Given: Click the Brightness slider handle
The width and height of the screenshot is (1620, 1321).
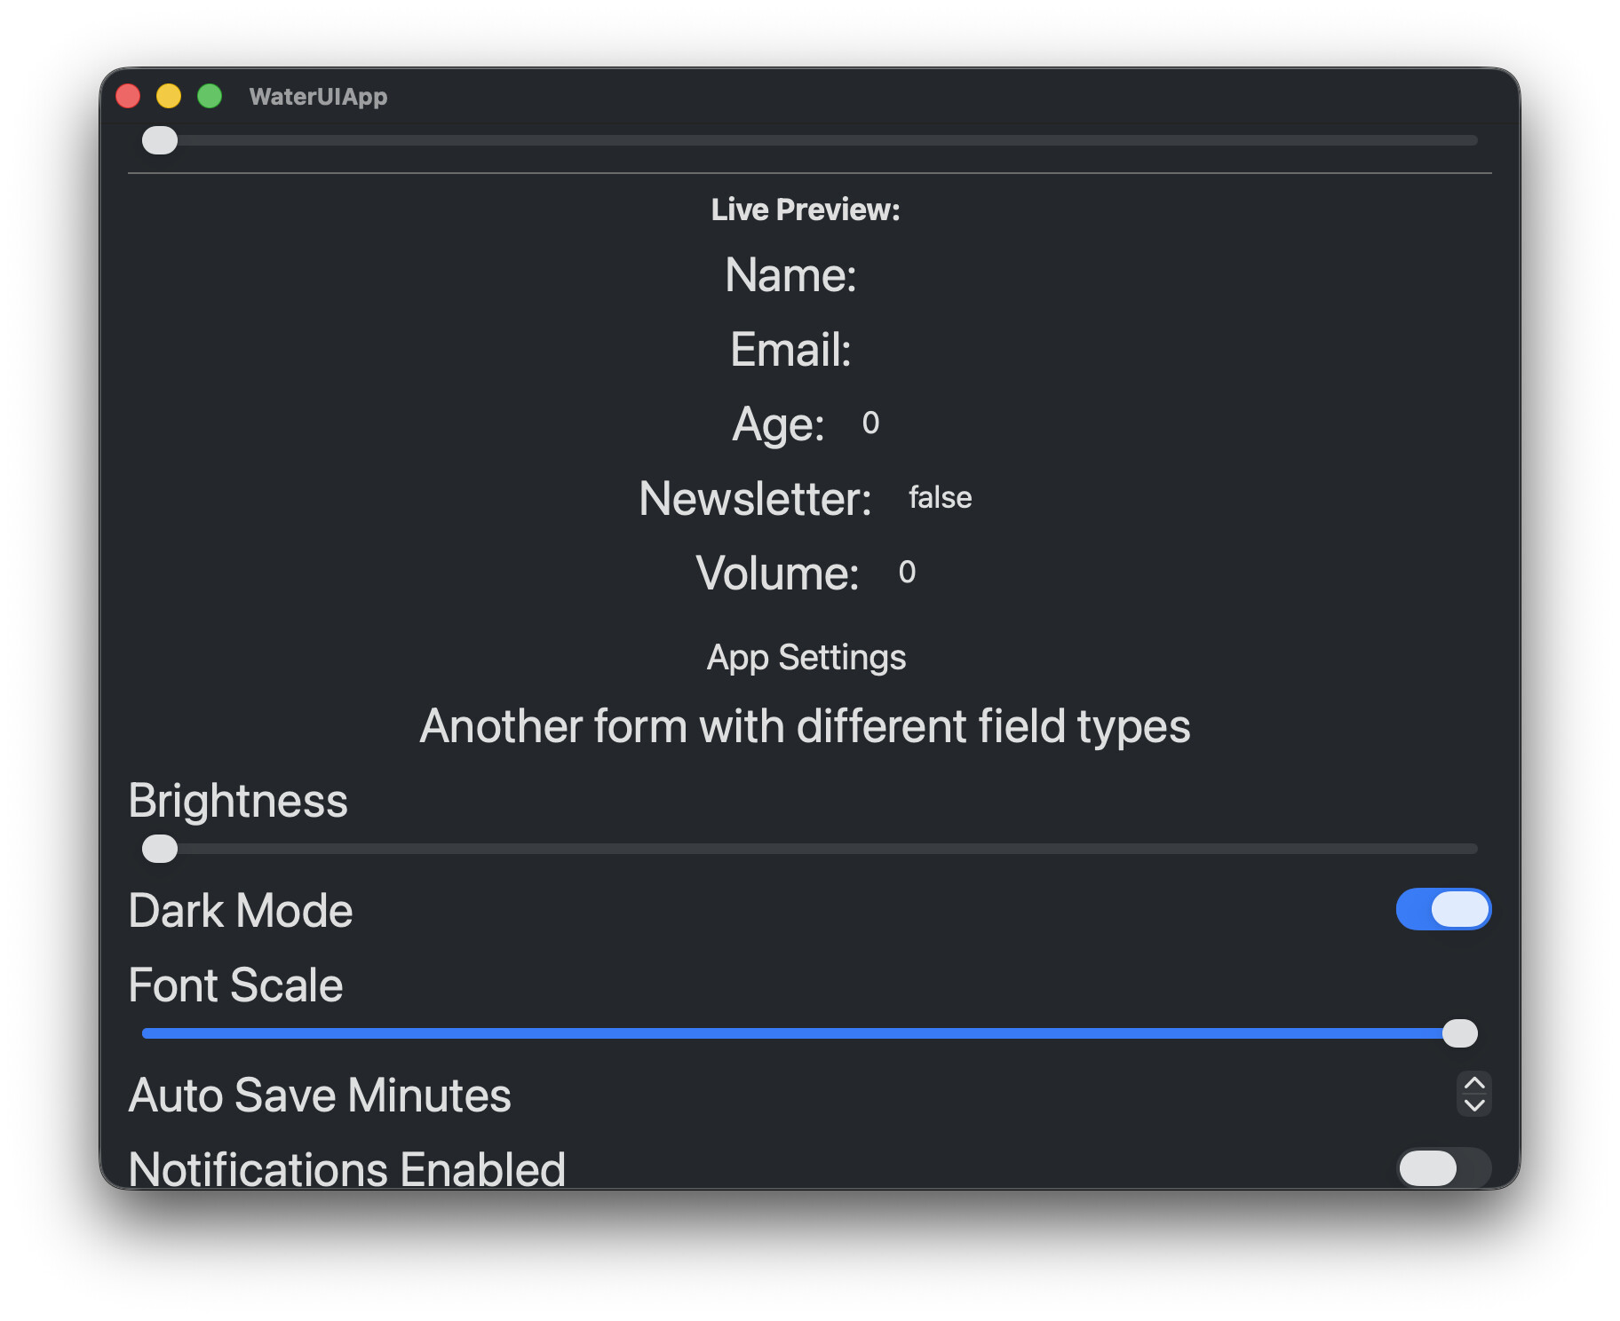Looking at the screenshot, I should 158,850.
